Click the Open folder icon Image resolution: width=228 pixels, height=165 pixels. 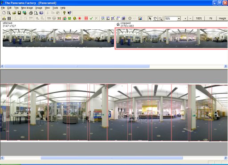(14, 13)
